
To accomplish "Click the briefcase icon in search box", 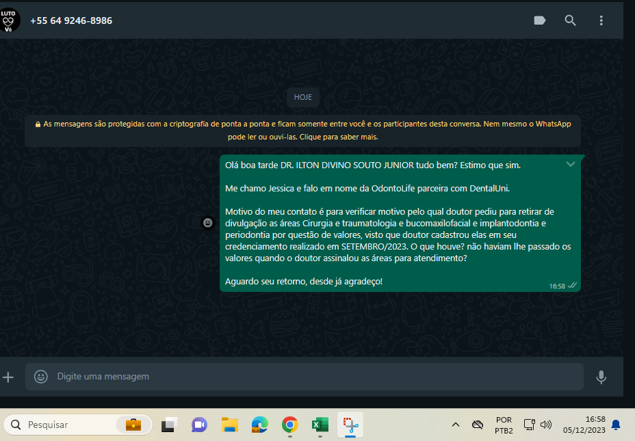I will 133,425.
